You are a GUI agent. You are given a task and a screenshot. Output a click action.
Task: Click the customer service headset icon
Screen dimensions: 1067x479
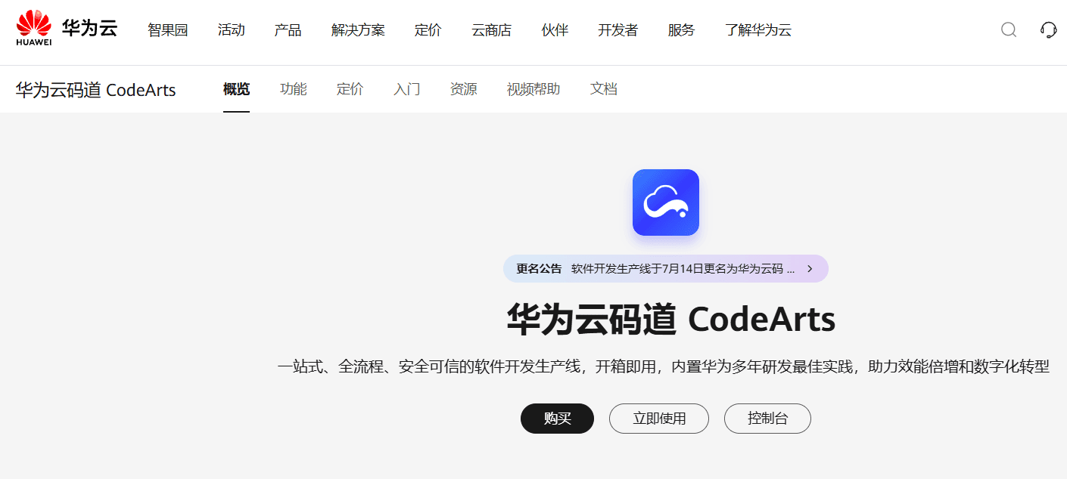click(1048, 29)
